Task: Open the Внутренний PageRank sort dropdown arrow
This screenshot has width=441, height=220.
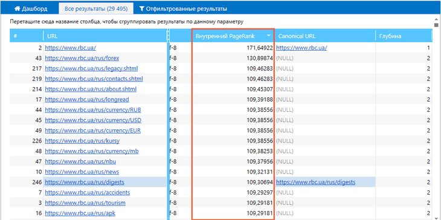Action: pyautogui.click(x=269, y=36)
